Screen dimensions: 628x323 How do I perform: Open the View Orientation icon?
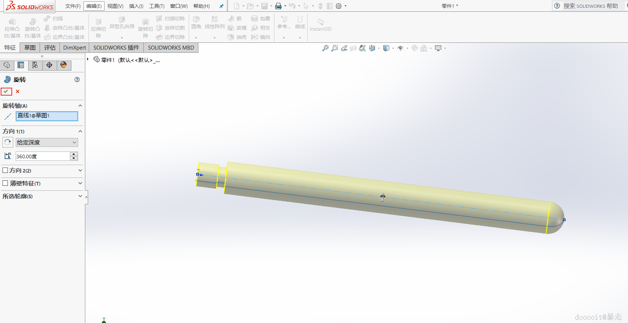tap(372, 48)
